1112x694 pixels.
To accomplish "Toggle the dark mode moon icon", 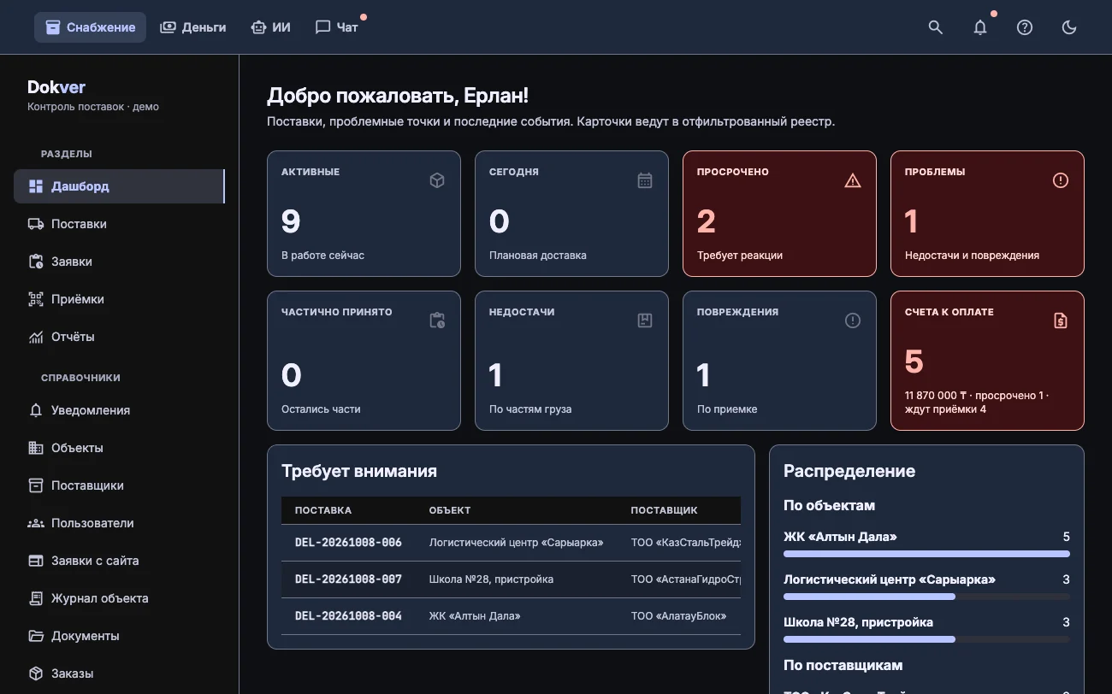I will pyautogui.click(x=1069, y=27).
